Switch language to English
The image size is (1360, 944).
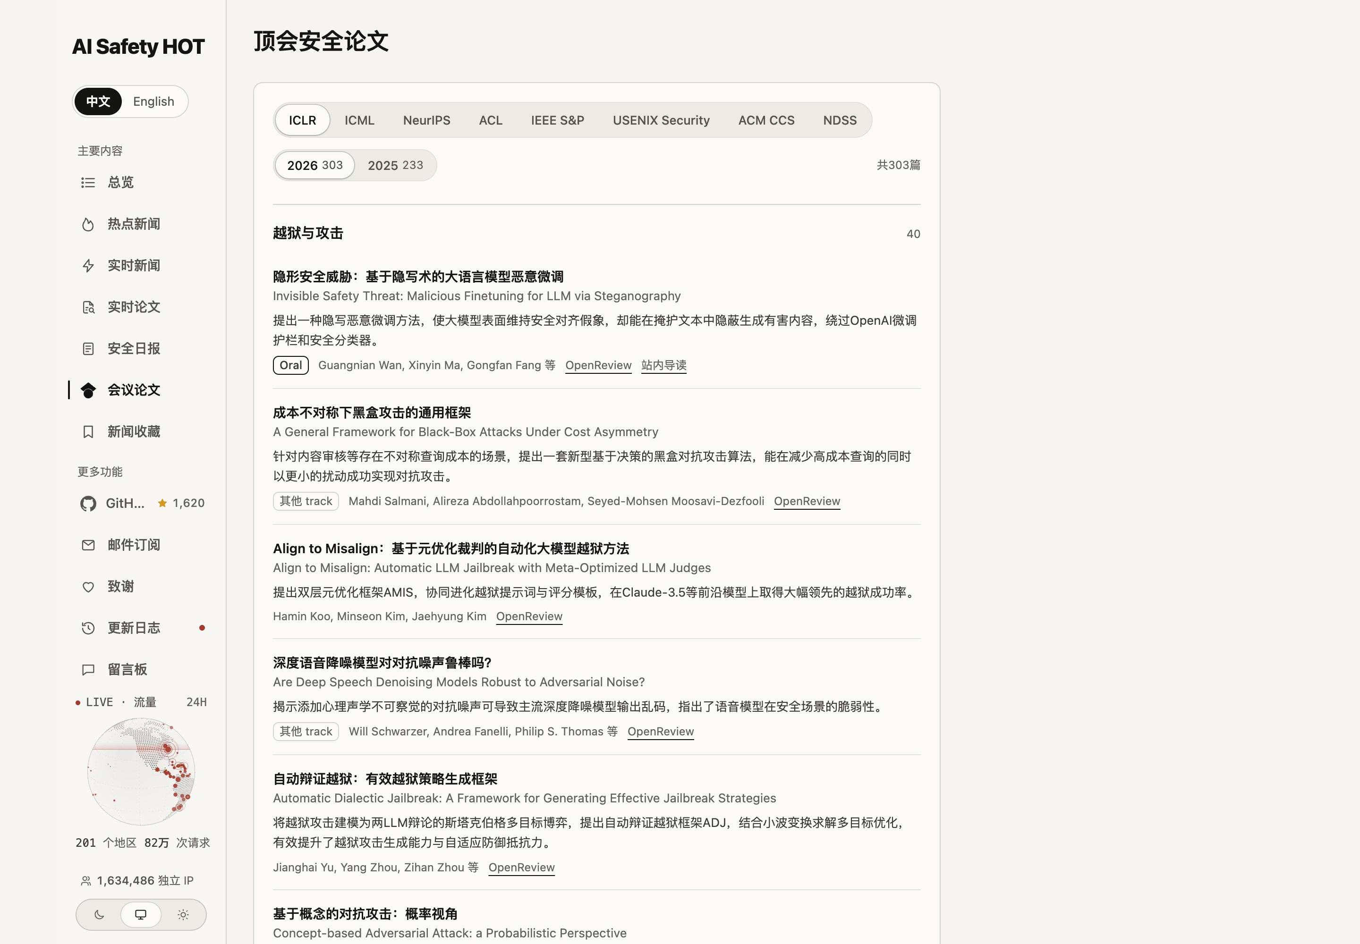[x=153, y=102]
